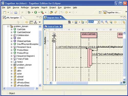This screenshot has width=128, height=96.
Task: Open the zoom percentage combo dropdown
Action: [x=99, y=22]
